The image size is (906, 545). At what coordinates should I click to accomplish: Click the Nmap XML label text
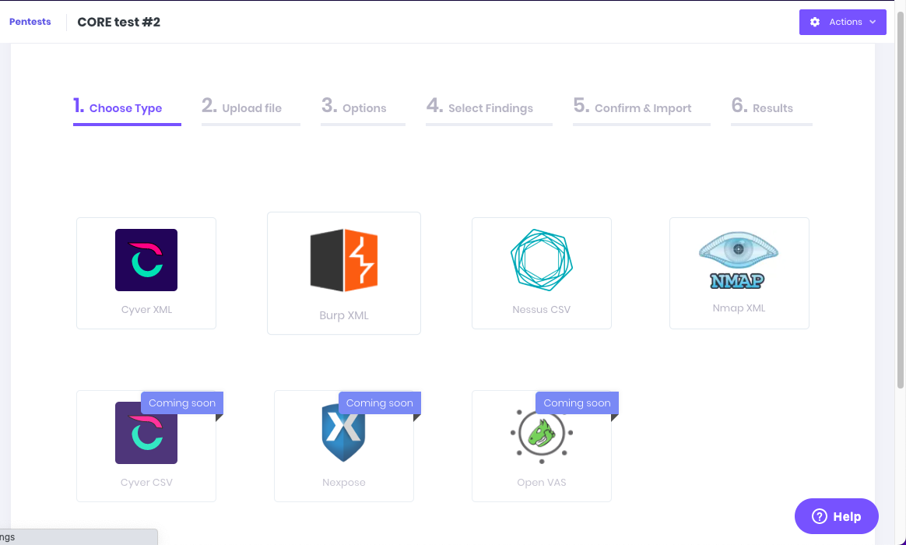[x=739, y=308]
